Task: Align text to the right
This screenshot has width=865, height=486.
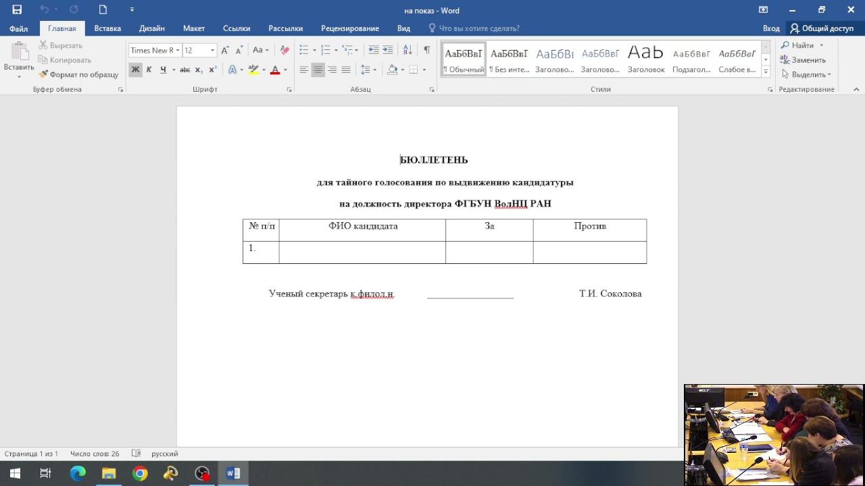Action: click(332, 70)
